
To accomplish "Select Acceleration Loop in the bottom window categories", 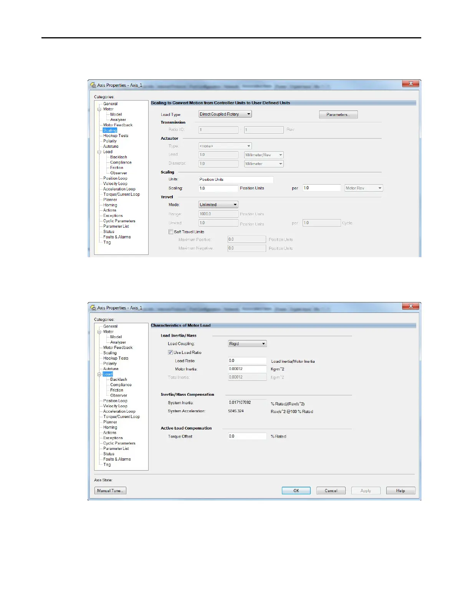I will click(x=119, y=411).
